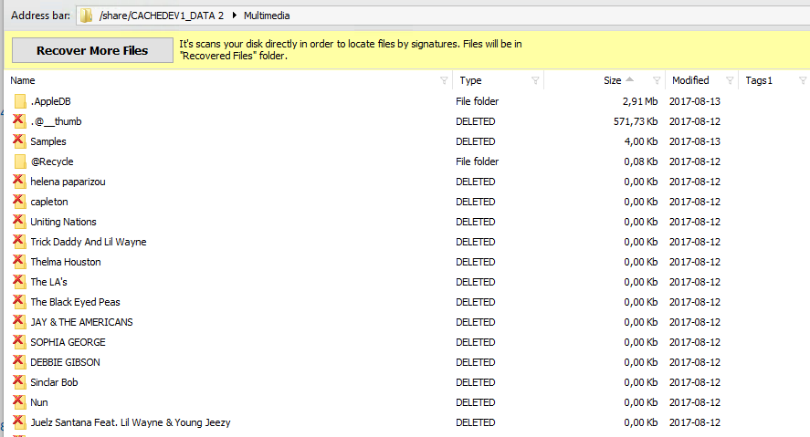Viewport: 810px width, 437px height.
Task: Click 2017-08-12 date in Nun row
Action: [x=694, y=403]
